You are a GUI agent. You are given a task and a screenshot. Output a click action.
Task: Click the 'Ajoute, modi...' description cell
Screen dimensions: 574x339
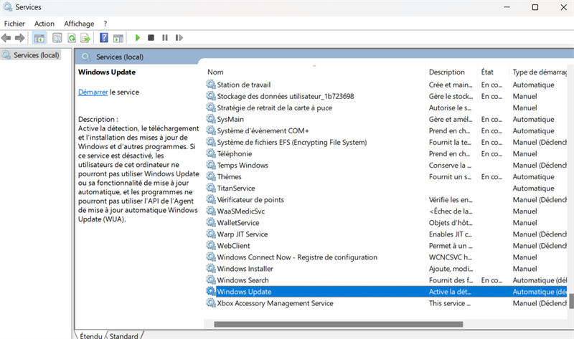451,269
